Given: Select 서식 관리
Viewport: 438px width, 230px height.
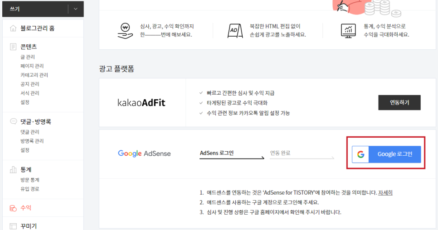Looking at the screenshot, I should (x=29, y=93).
